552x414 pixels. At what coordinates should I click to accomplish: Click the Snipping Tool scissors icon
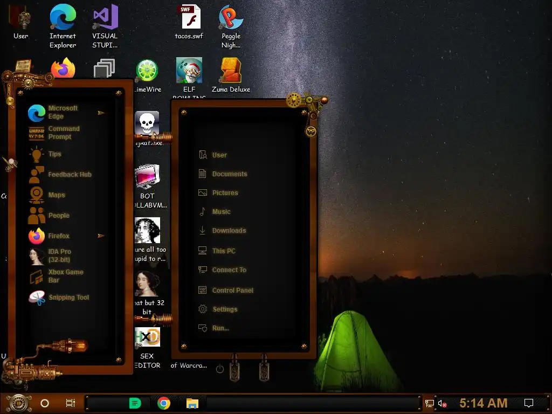[37, 298]
